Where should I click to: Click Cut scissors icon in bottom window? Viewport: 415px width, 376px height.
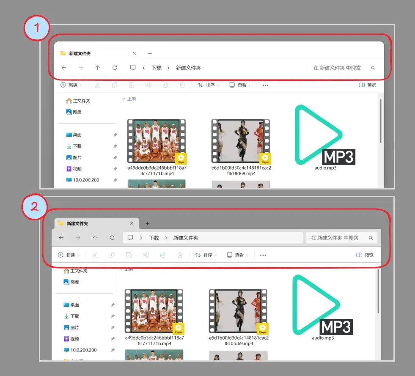(95, 255)
